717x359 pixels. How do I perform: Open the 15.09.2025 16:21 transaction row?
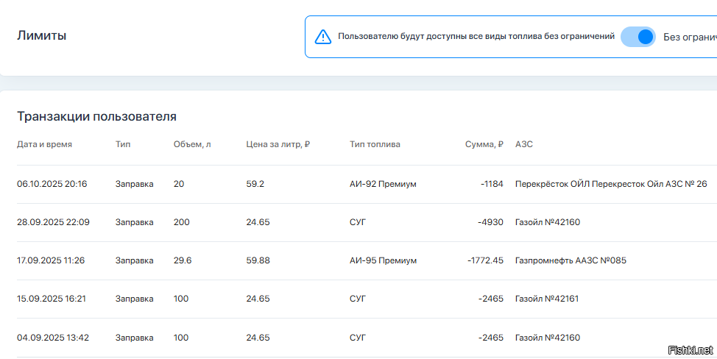click(x=52, y=299)
